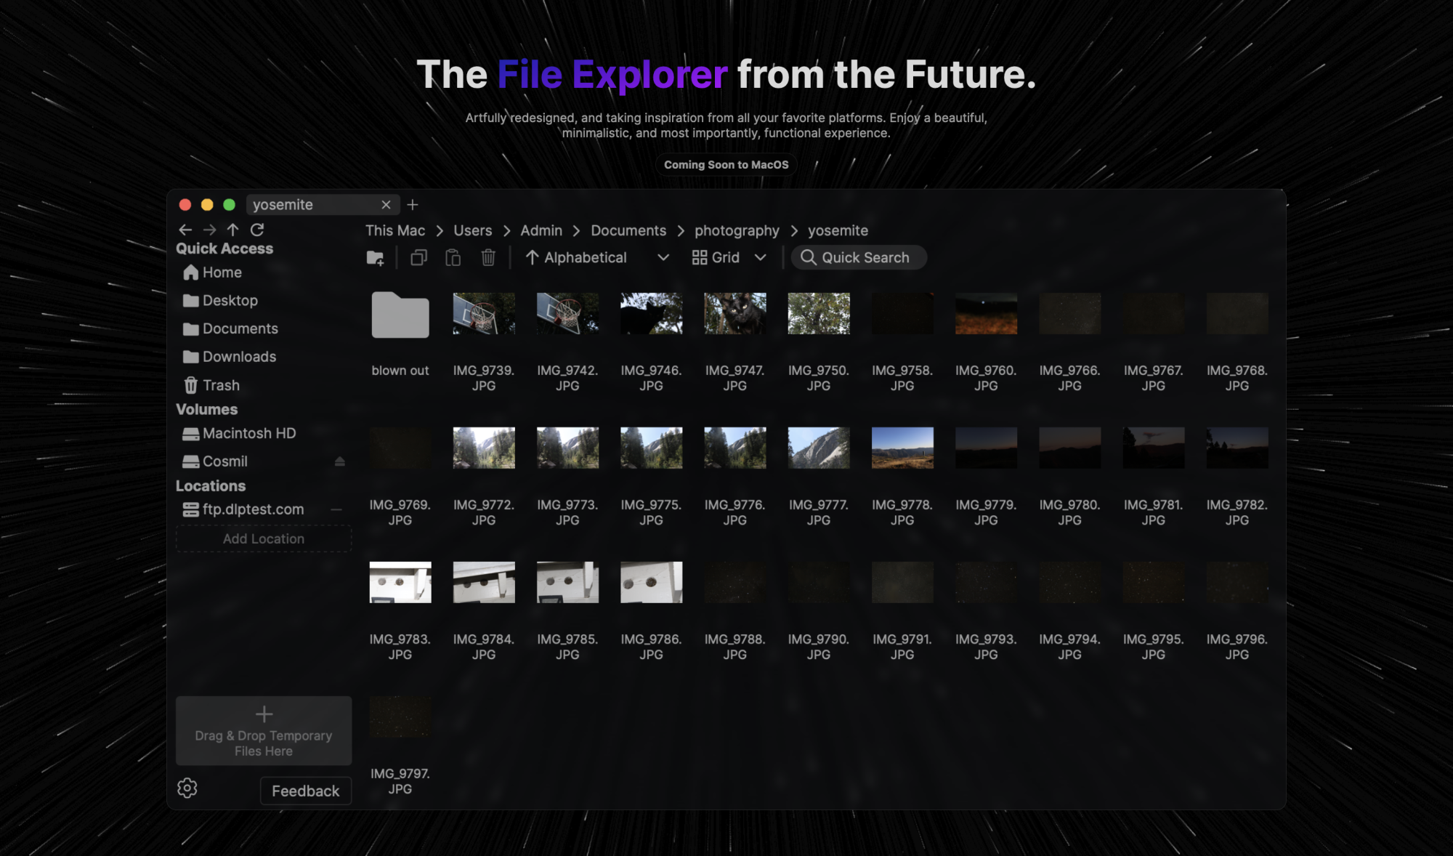Navigate to Documents breadcrumb
The height and width of the screenshot is (856, 1453).
click(628, 230)
